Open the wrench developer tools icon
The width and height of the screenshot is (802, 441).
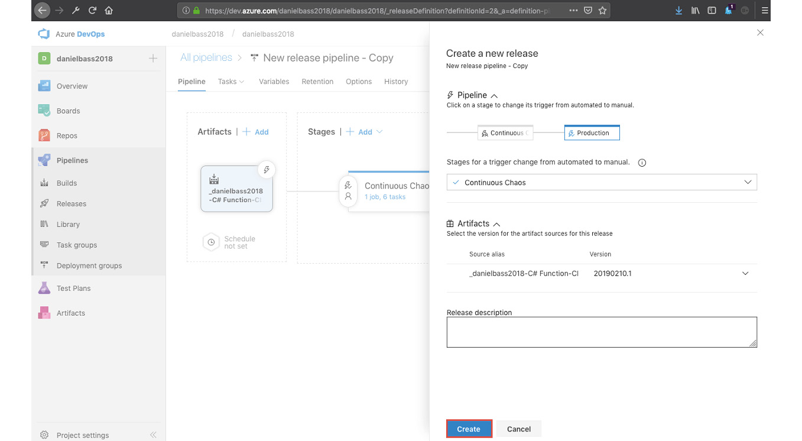[76, 10]
